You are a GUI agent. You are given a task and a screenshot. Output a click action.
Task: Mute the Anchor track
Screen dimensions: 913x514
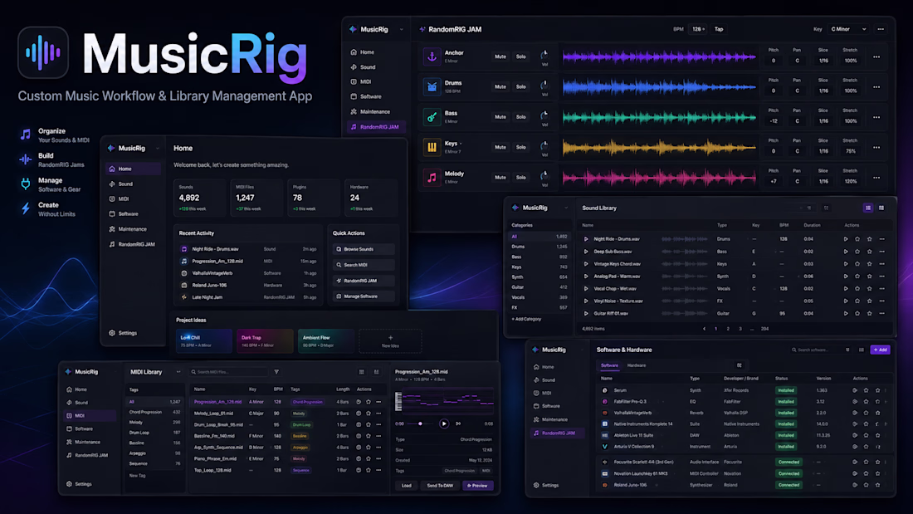point(500,56)
